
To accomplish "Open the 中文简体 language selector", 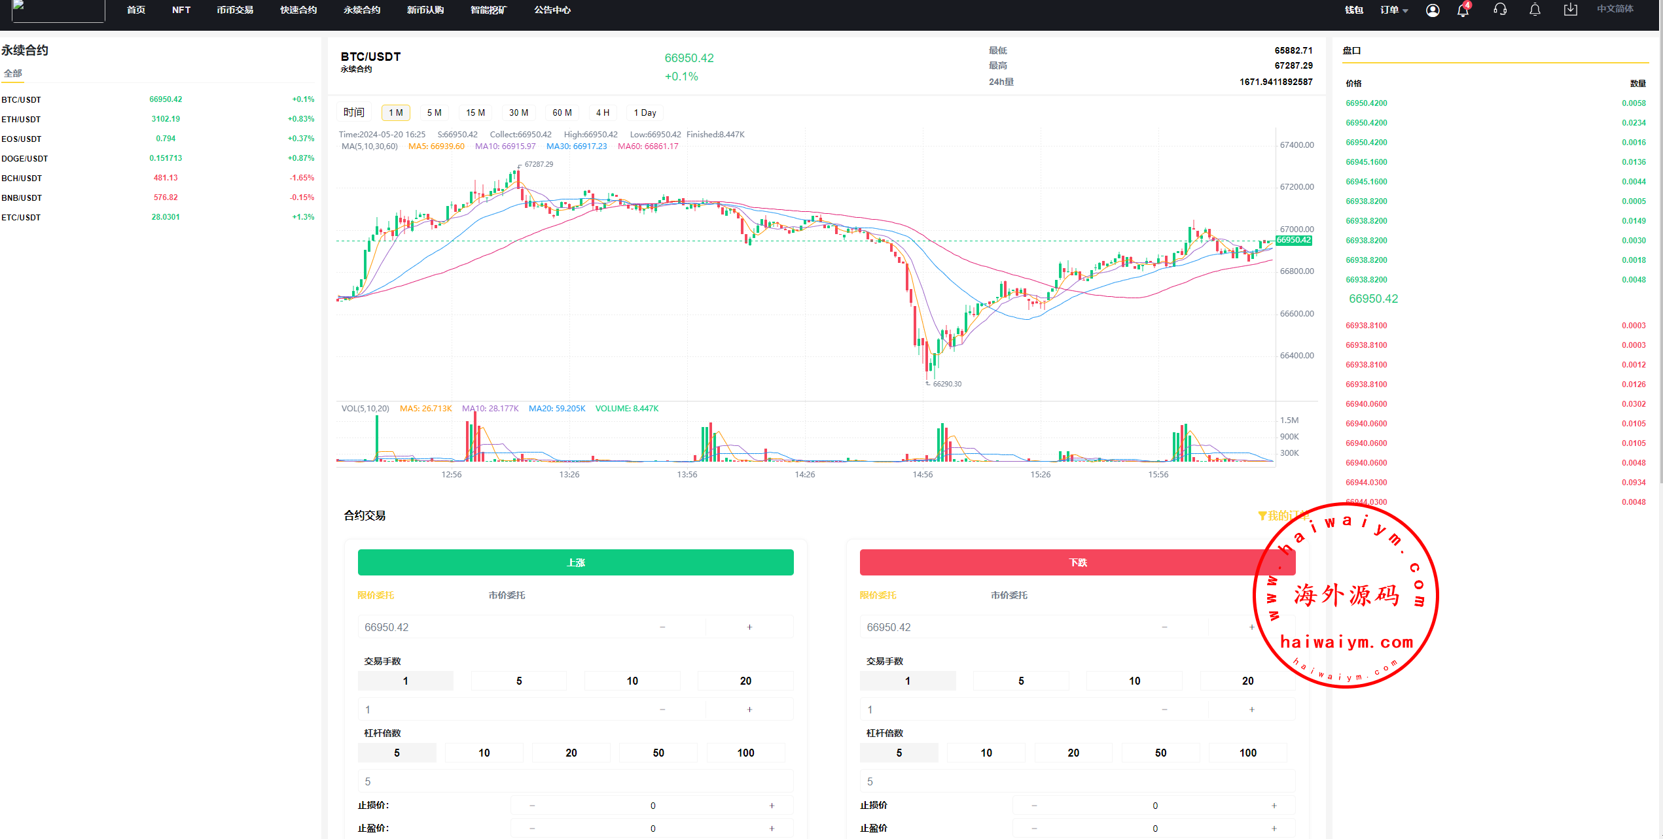I will [1615, 9].
